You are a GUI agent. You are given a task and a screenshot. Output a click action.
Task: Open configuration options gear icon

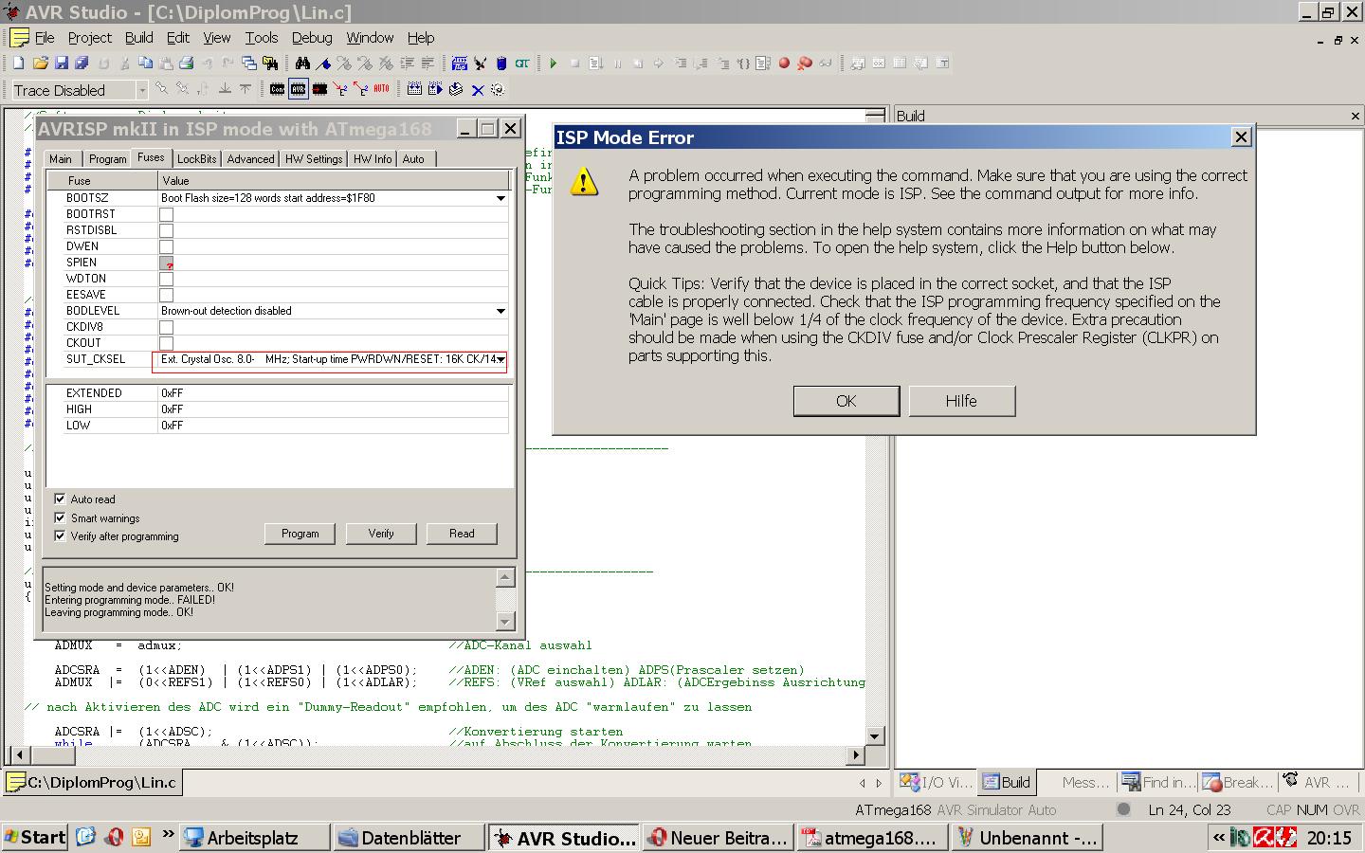498,89
